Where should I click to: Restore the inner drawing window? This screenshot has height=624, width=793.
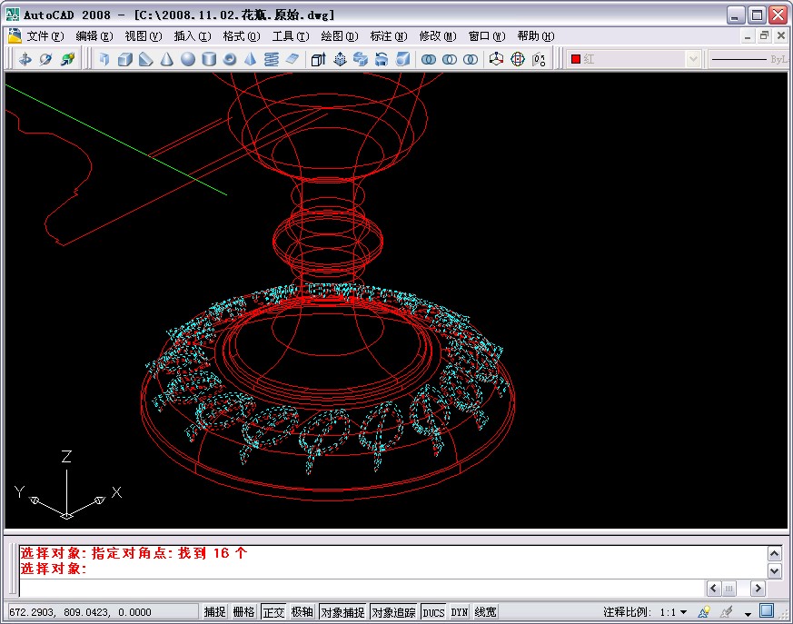(764, 35)
